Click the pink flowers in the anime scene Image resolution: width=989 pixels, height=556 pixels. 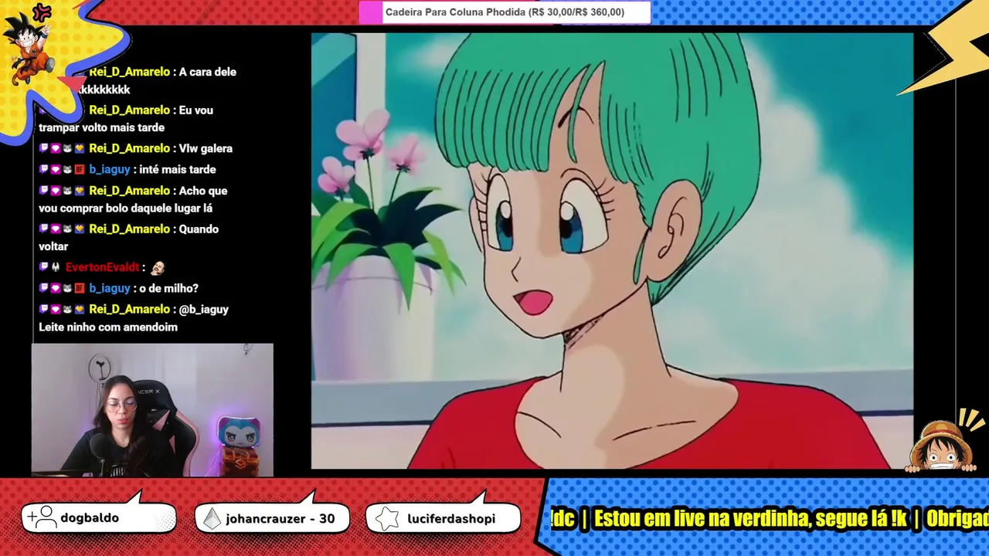[371, 151]
